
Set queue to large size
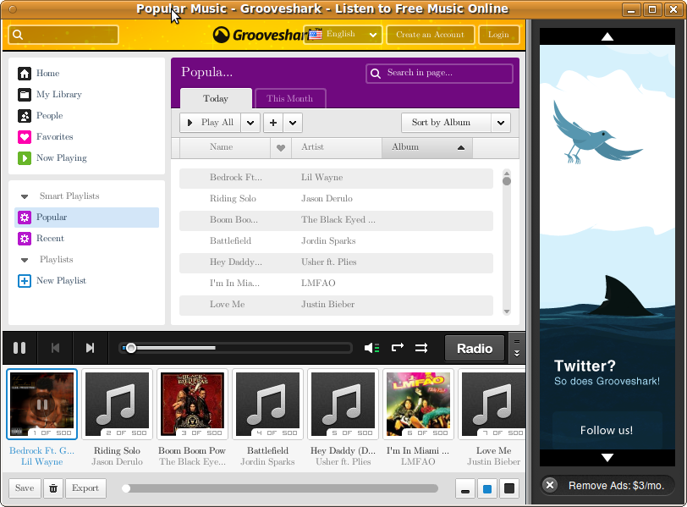coord(509,489)
